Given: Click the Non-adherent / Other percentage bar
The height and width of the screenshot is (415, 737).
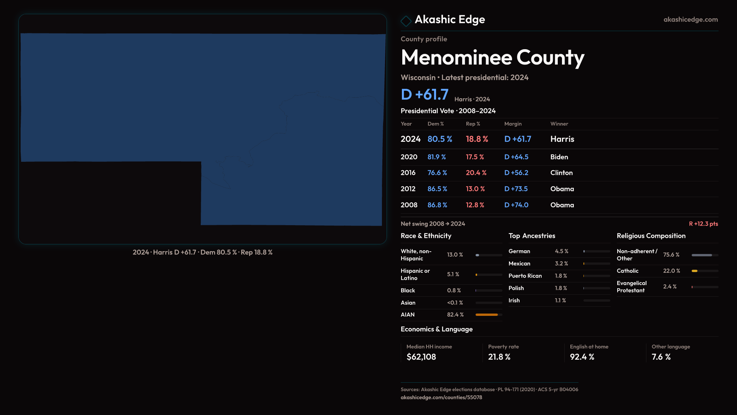Looking at the screenshot, I should tap(702, 255).
